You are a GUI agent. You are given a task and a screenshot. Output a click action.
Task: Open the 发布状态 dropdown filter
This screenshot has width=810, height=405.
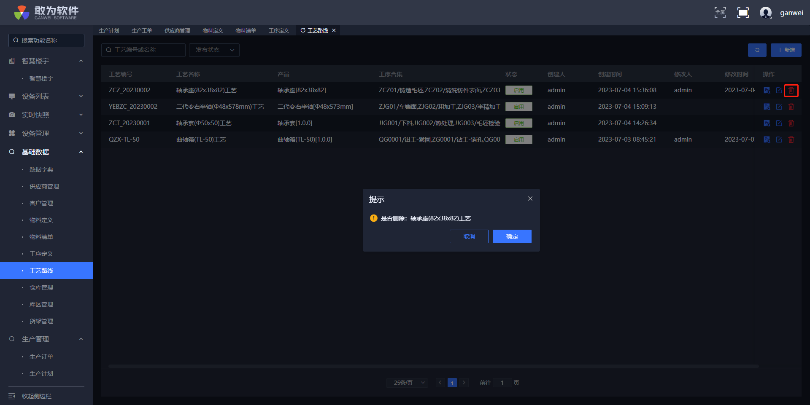tap(214, 50)
